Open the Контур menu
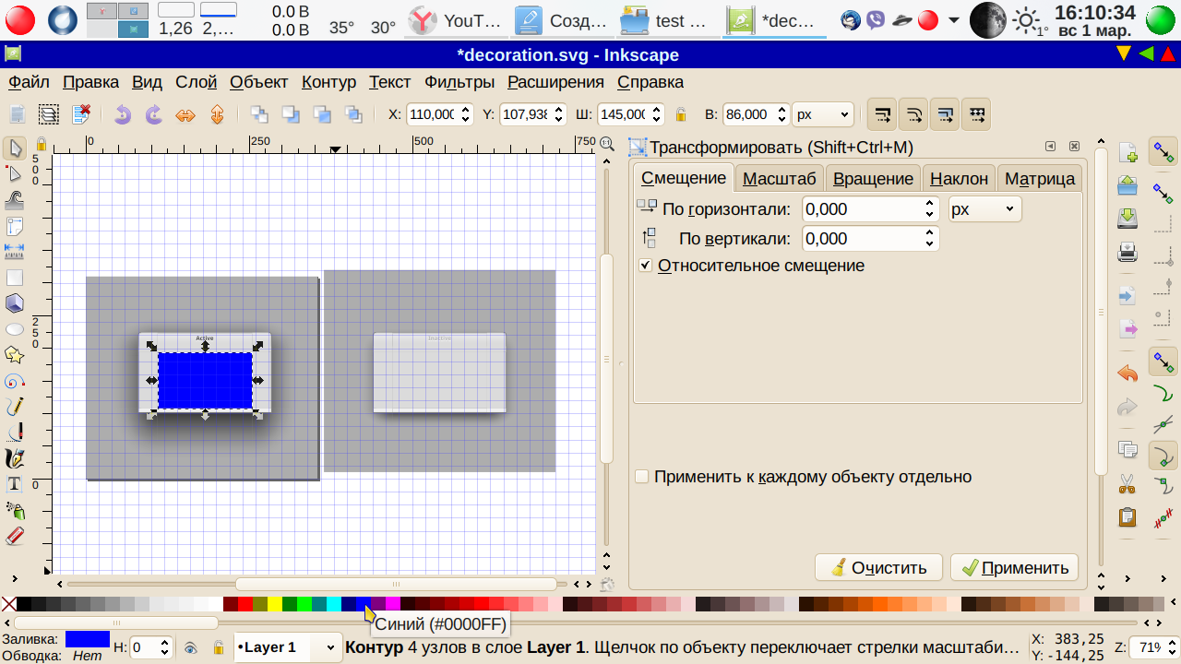Screen dimensions: 1181x664 tap(328, 82)
